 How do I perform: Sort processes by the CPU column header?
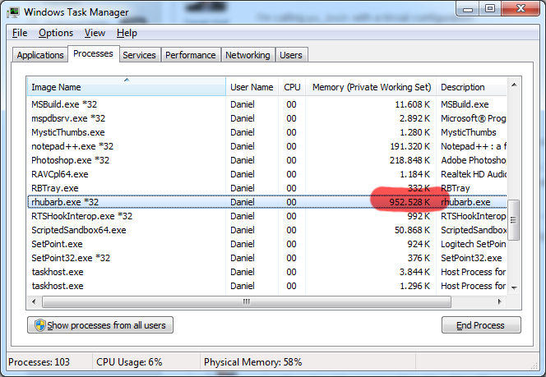click(x=292, y=87)
